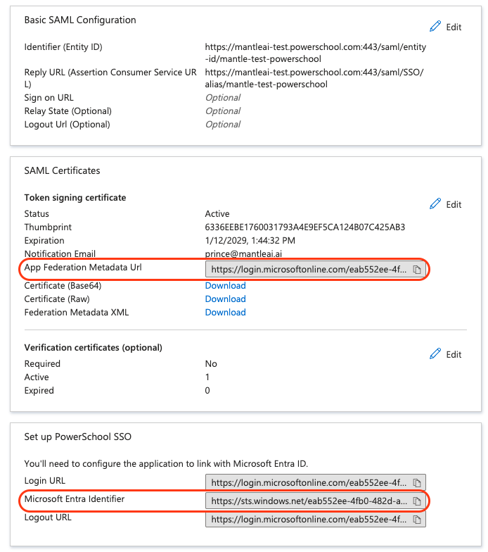The height and width of the screenshot is (552, 488).
Task: Download the Certificate (Raw)
Action: (x=225, y=299)
